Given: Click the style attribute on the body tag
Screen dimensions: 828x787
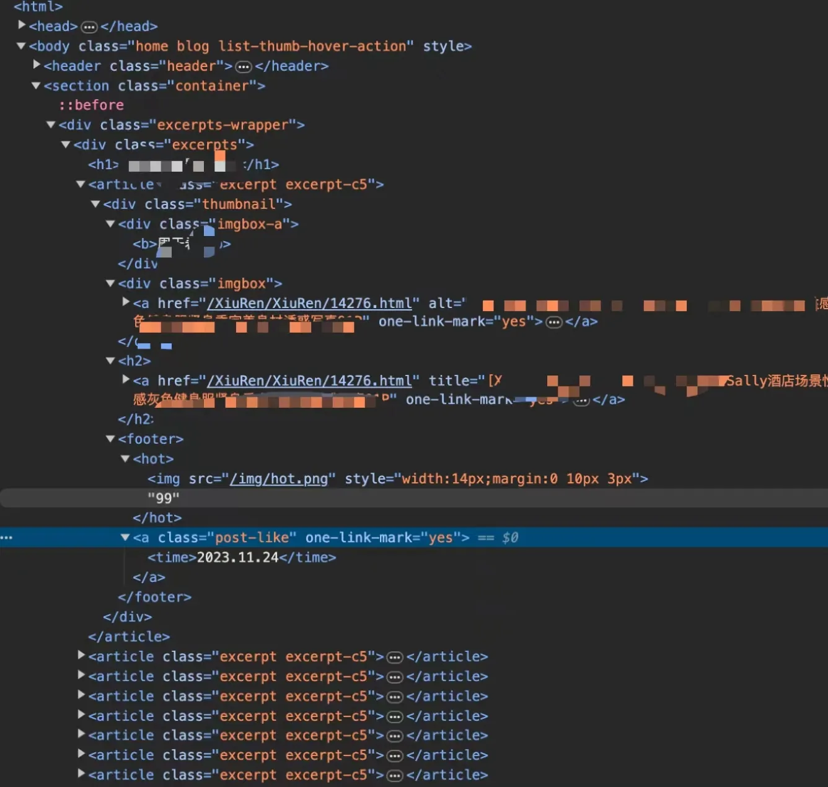Looking at the screenshot, I should pos(443,46).
